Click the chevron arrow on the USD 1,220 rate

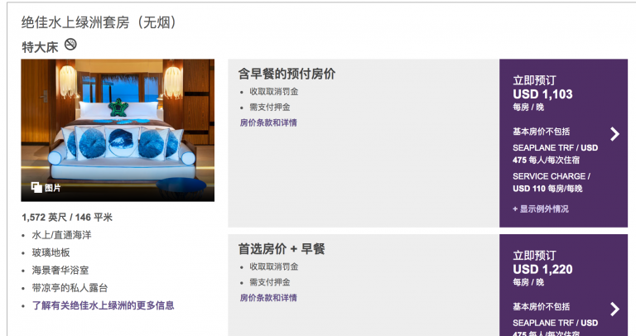[615, 310]
